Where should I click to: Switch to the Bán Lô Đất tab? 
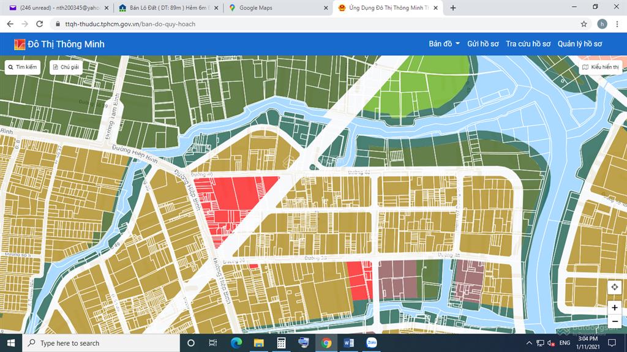click(x=165, y=8)
